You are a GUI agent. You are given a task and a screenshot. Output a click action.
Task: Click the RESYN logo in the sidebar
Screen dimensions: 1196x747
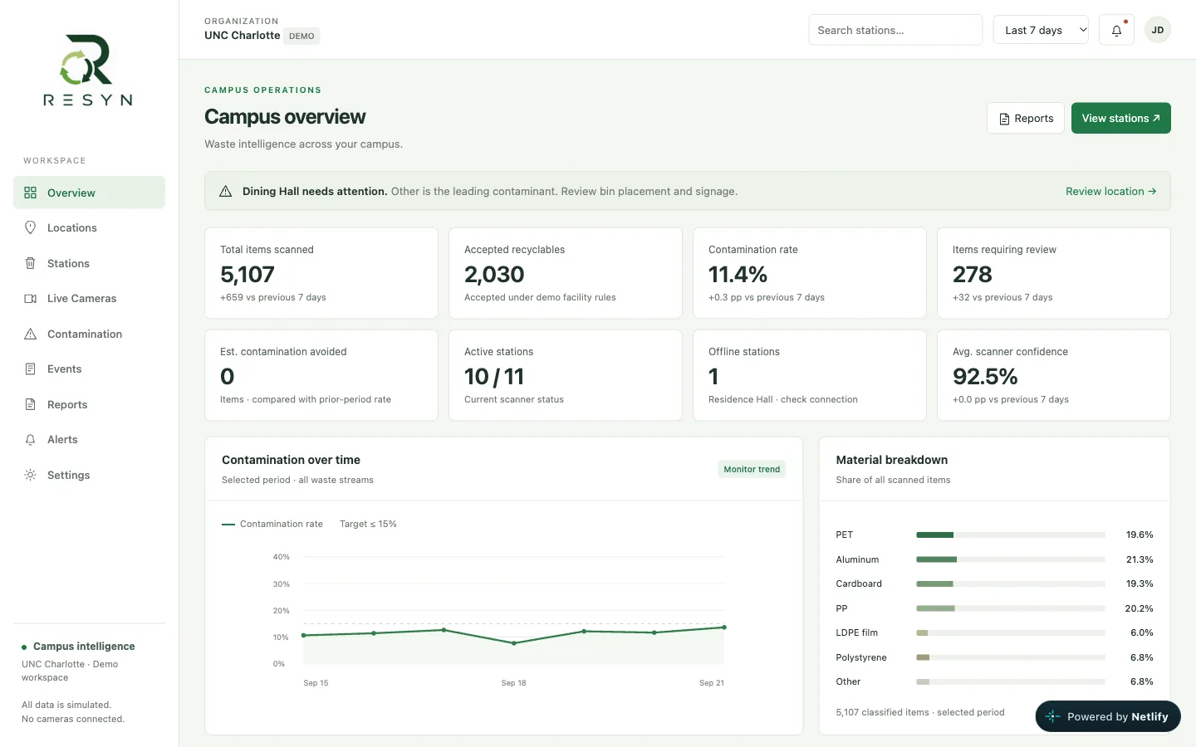pyautogui.click(x=87, y=71)
